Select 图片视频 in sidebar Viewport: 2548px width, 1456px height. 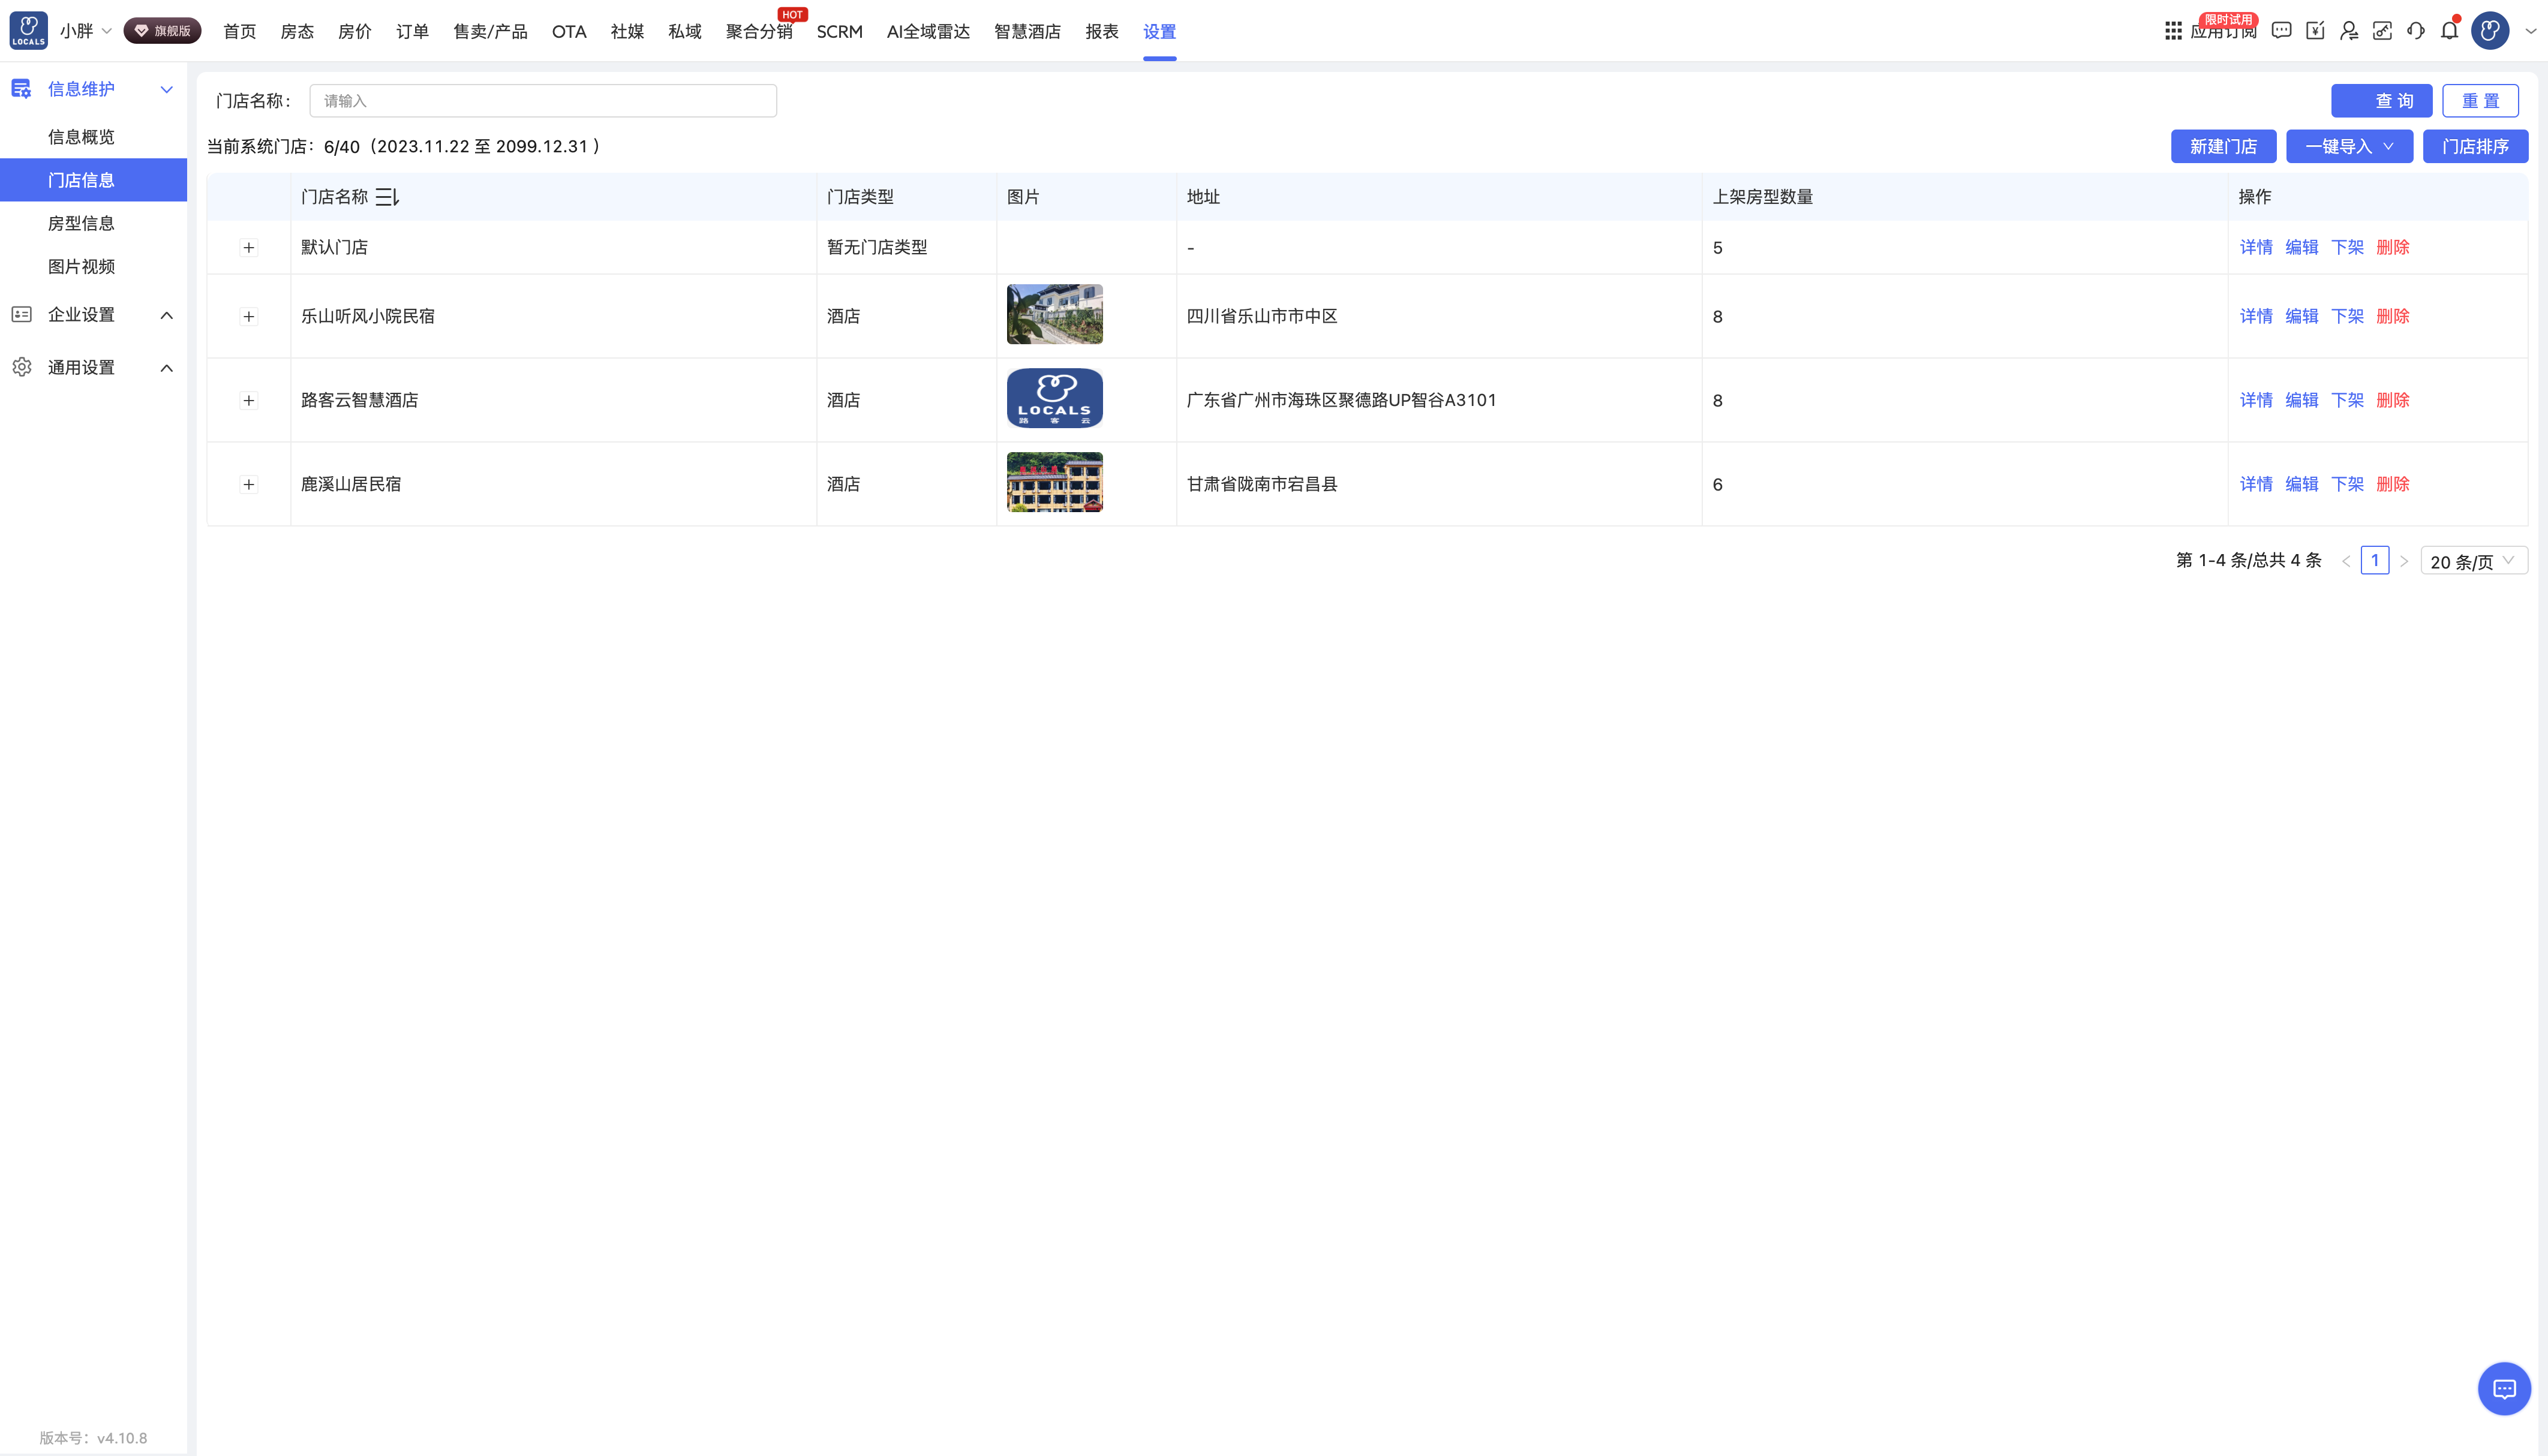pyautogui.click(x=81, y=266)
